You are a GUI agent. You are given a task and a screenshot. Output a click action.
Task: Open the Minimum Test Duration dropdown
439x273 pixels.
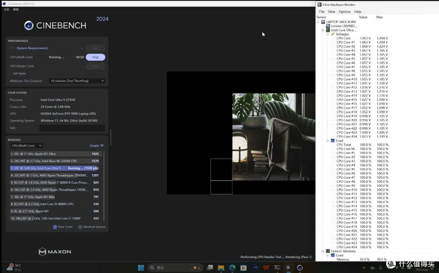77,81
